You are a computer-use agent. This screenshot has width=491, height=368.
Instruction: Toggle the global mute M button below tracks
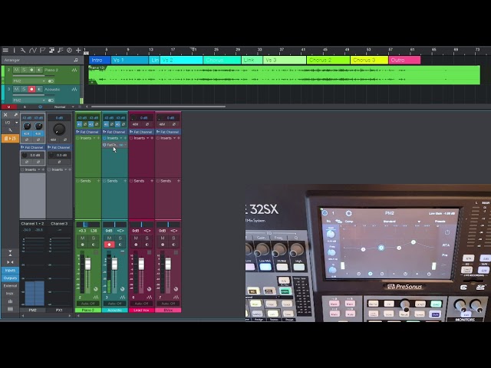tap(8, 107)
